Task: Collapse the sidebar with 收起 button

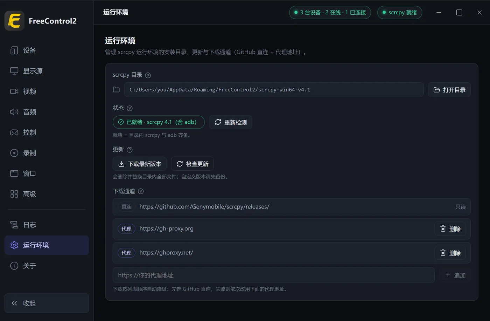Action: coord(47,303)
